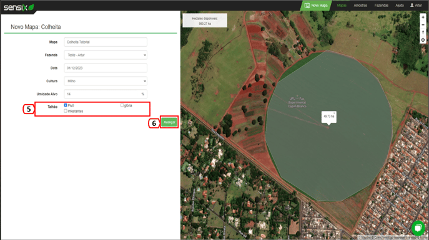Zoom out on the map
The height and width of the screenshot is (240, 429).
point(423,25)
